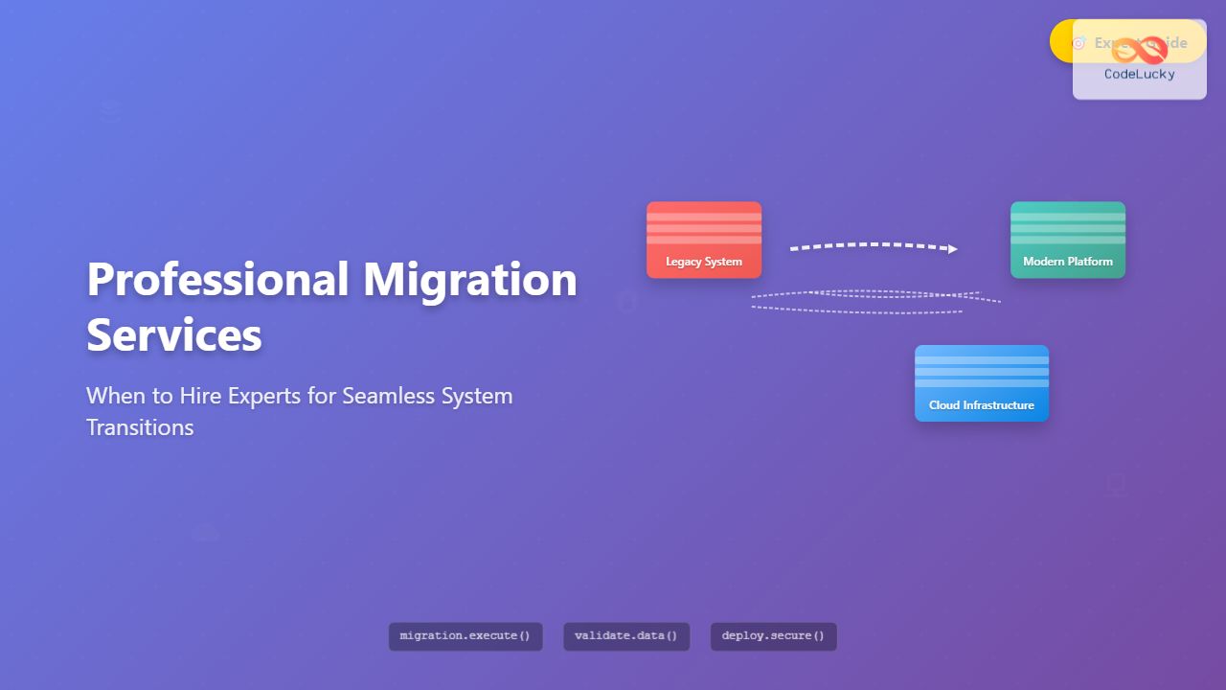Select the teal Modern Platform card

[x=1067, y=240]
